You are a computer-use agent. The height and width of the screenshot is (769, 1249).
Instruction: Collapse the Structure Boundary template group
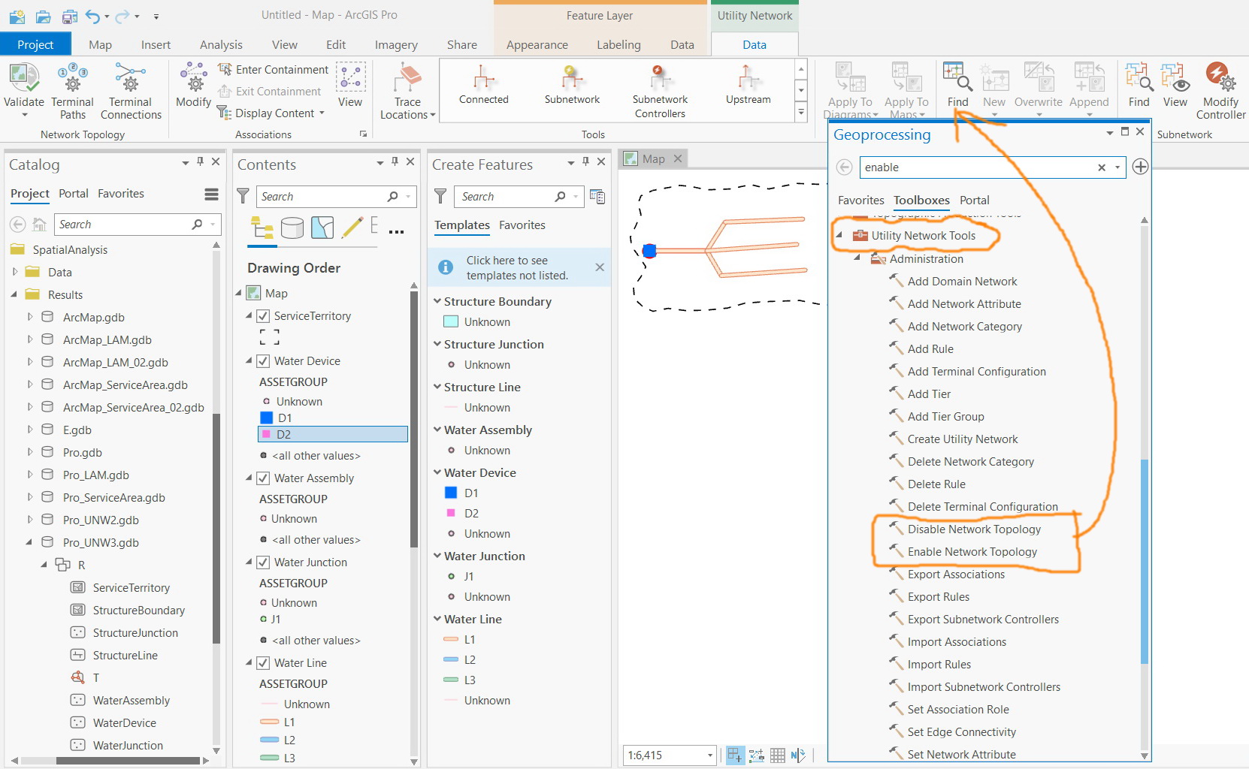point(437,301)
